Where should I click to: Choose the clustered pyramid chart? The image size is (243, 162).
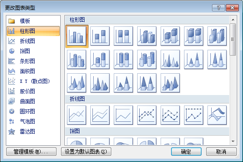[100, 83]
